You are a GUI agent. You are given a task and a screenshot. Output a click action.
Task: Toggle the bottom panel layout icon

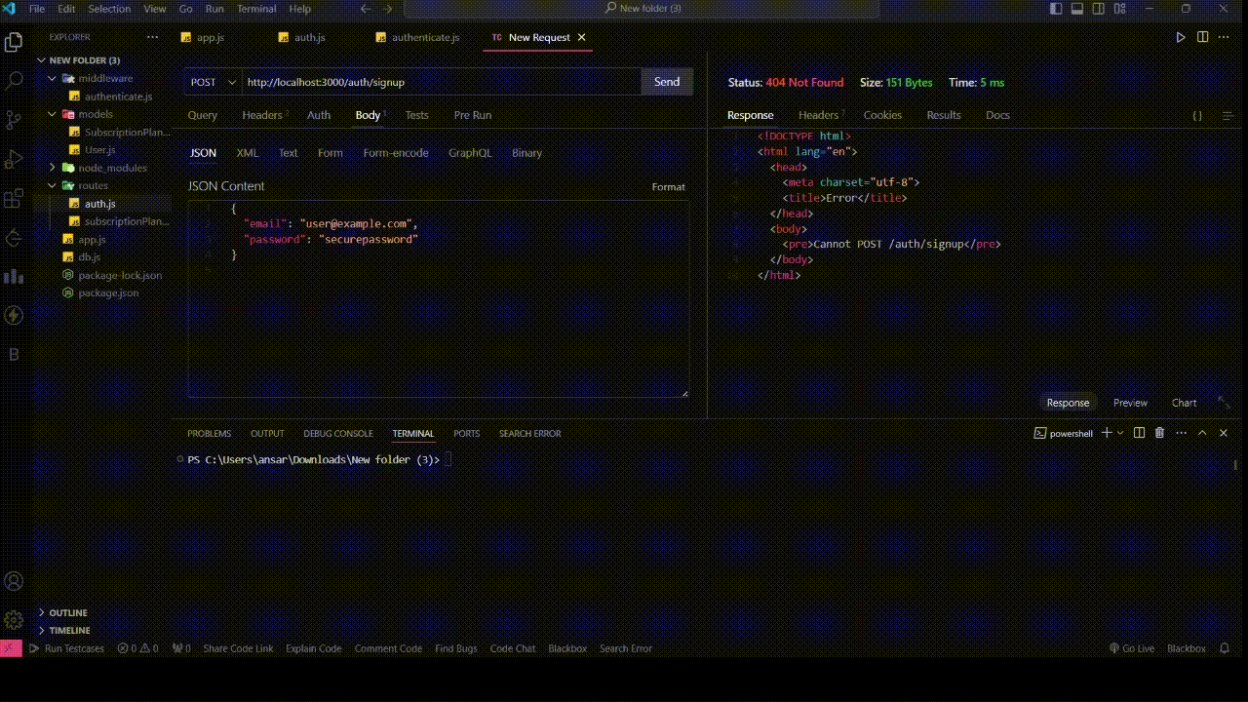[1078, 9]
